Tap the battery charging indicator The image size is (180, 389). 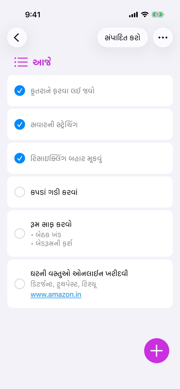pos(158,15)
